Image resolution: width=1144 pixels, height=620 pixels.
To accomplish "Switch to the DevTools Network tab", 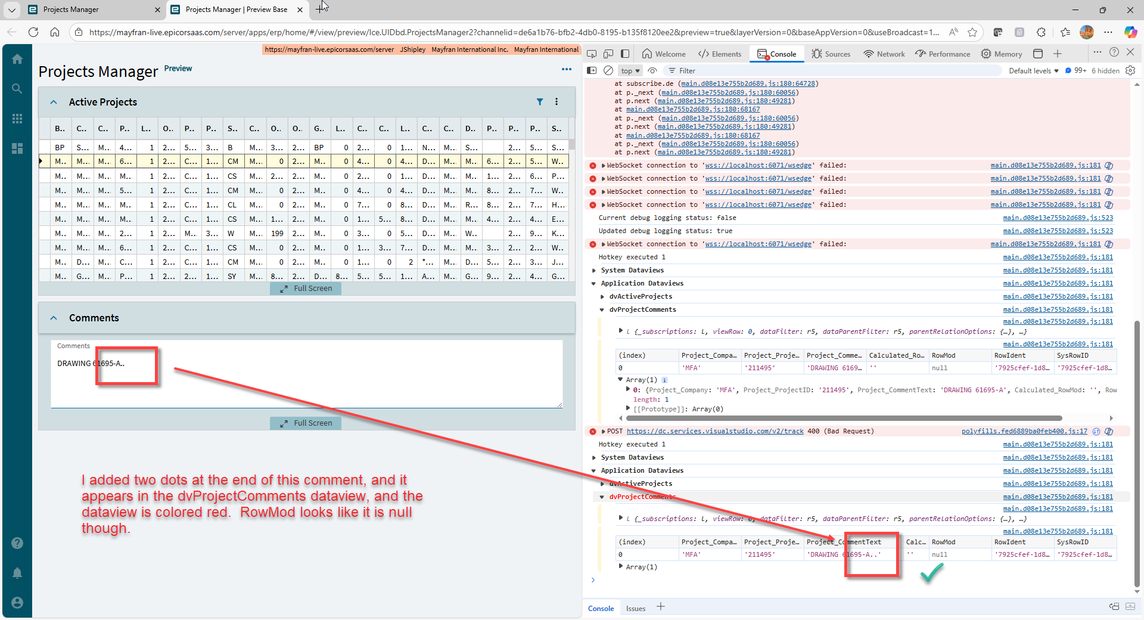I will [x=884, y=54].
